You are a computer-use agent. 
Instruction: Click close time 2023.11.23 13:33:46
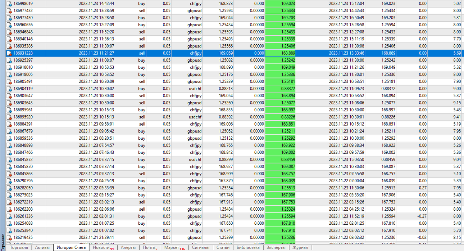tap(346, 53)
